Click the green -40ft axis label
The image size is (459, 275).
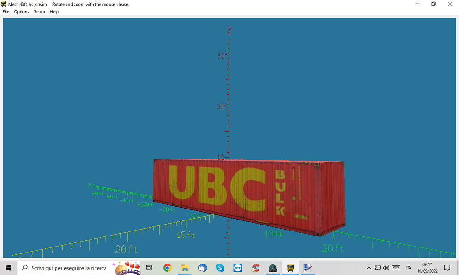tap(127, 200)
